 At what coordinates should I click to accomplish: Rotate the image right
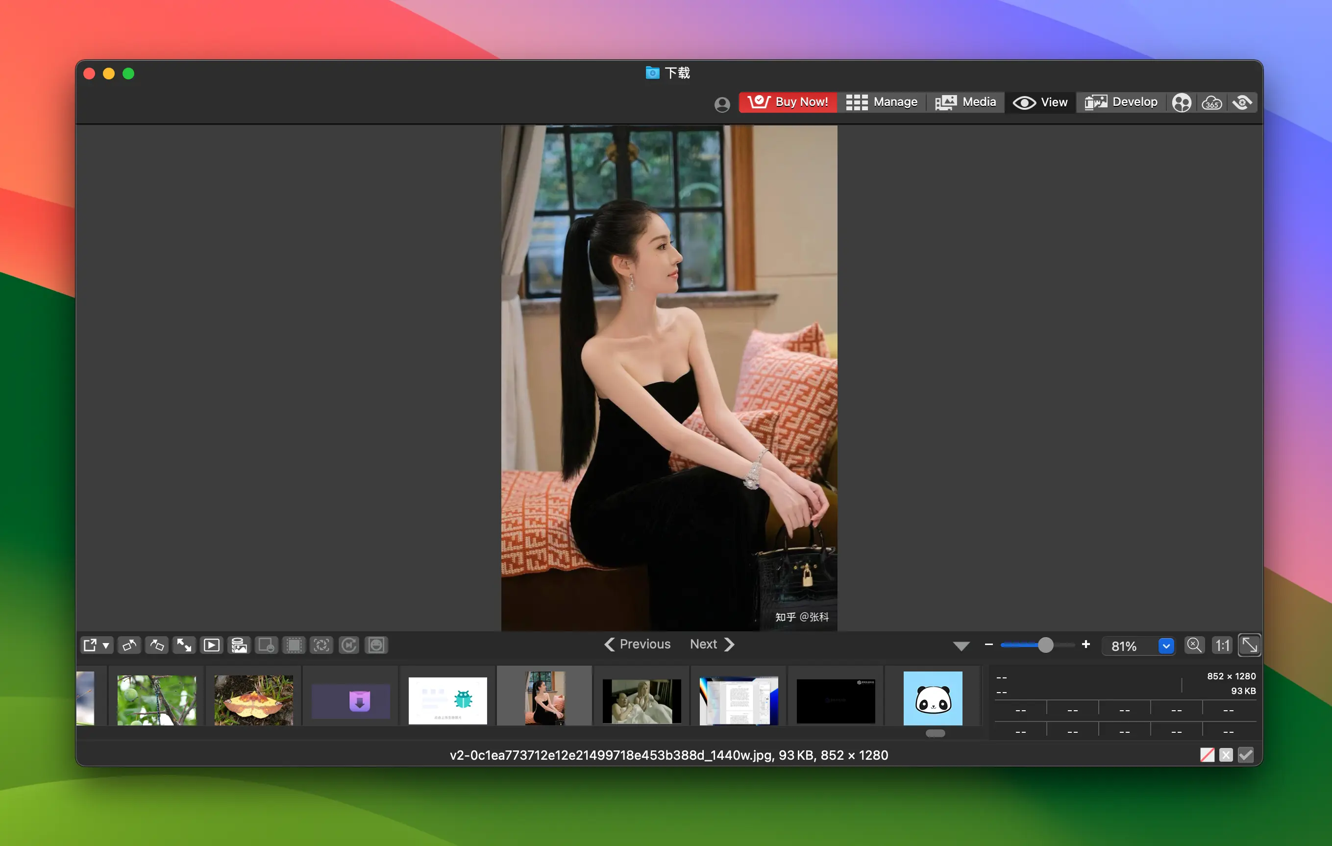tap(157, 645)
